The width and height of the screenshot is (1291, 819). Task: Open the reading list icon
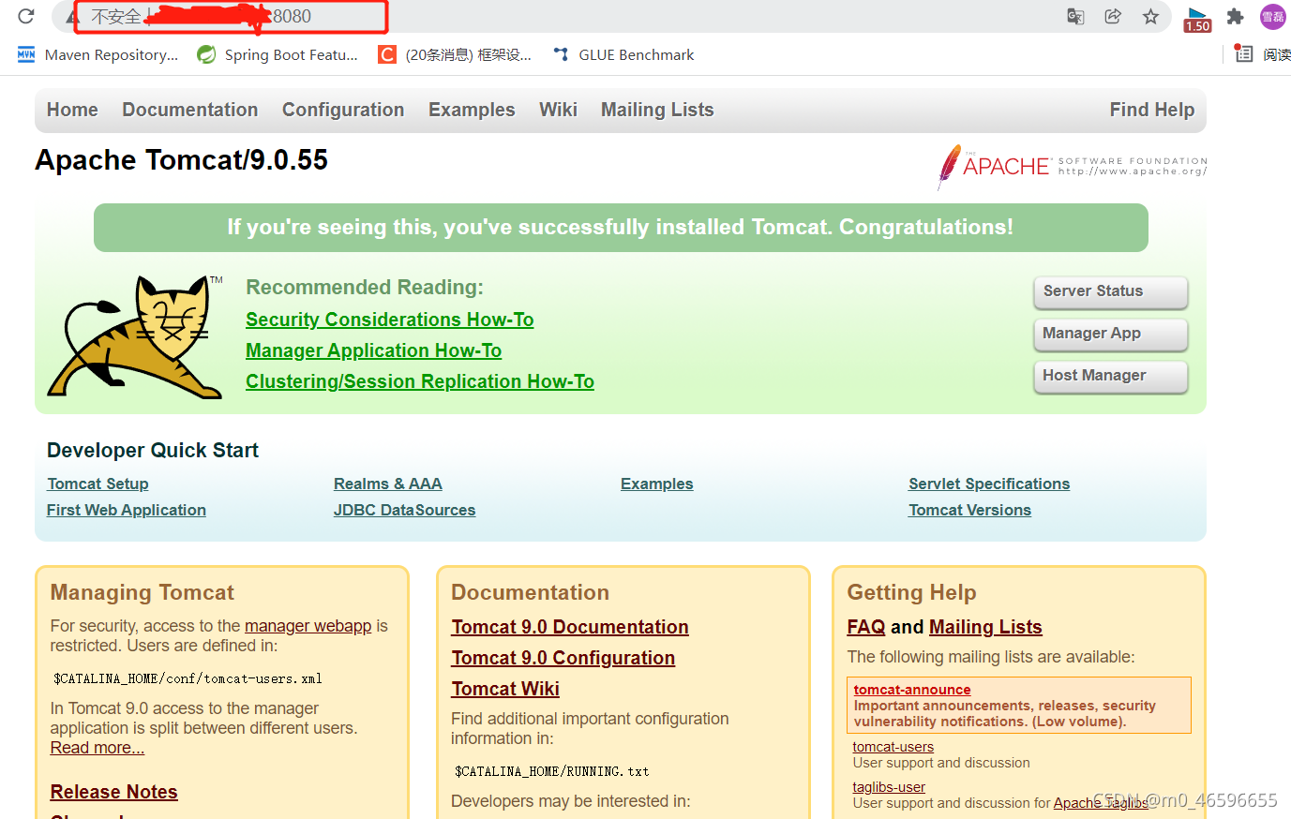[1243, 53]
